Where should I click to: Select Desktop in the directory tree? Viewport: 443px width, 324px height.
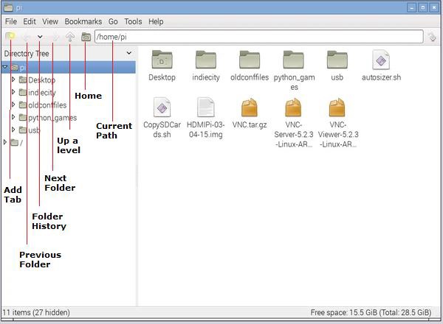tap(41, 80)
